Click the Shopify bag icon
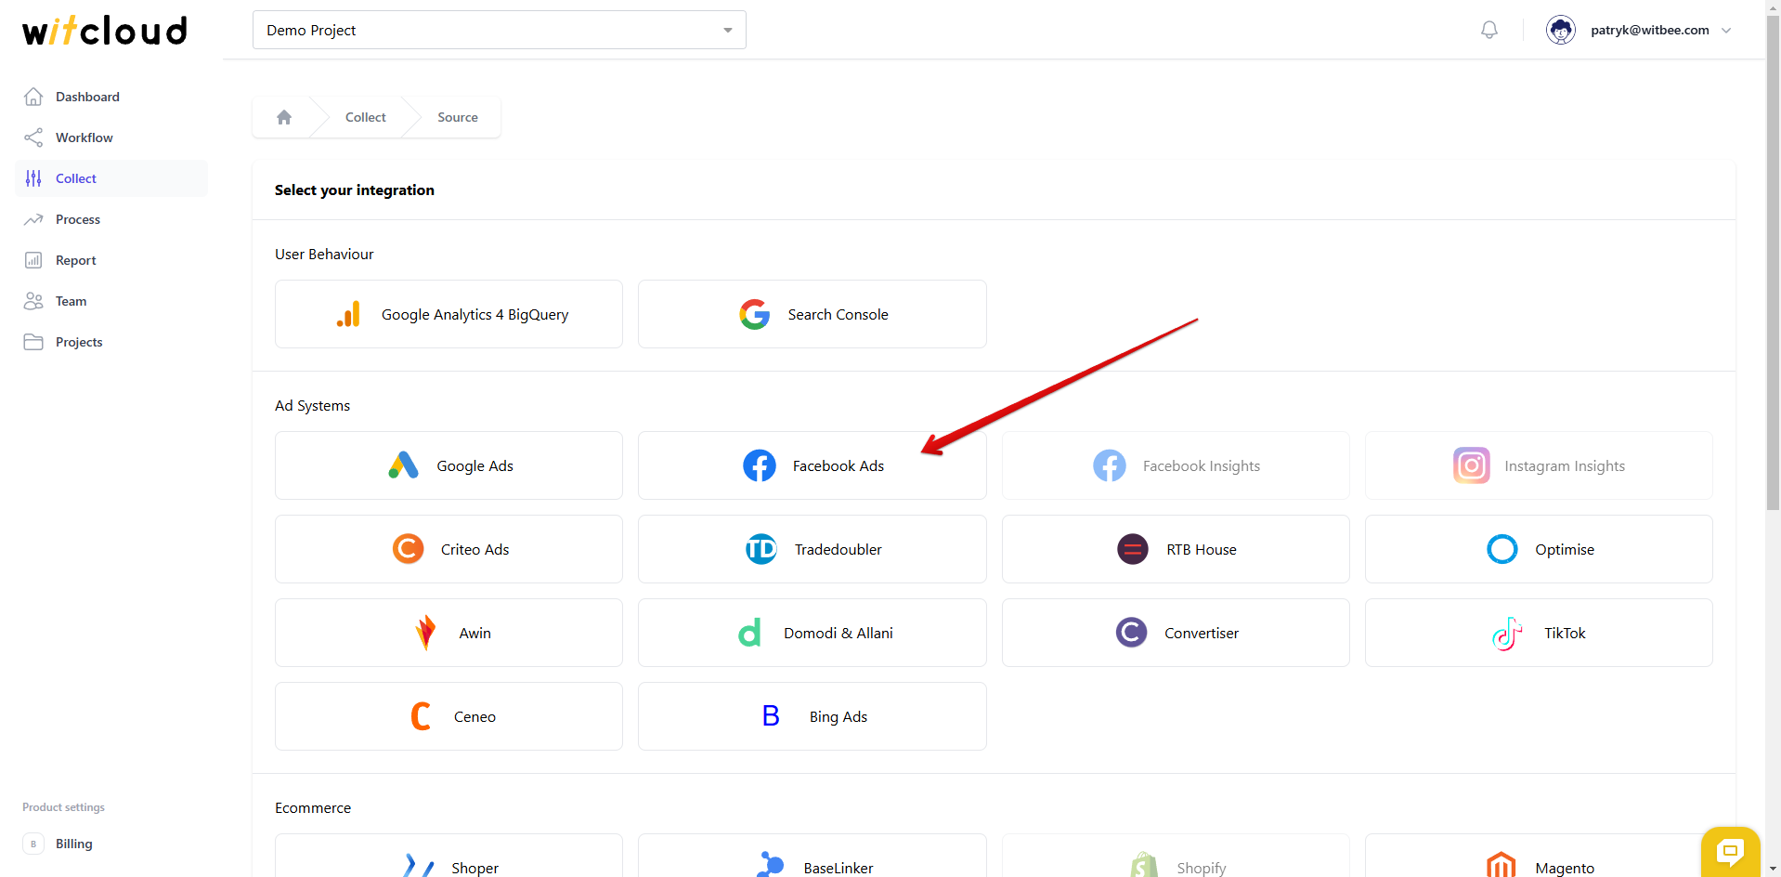1781x877 pixels. [1144, 865]
